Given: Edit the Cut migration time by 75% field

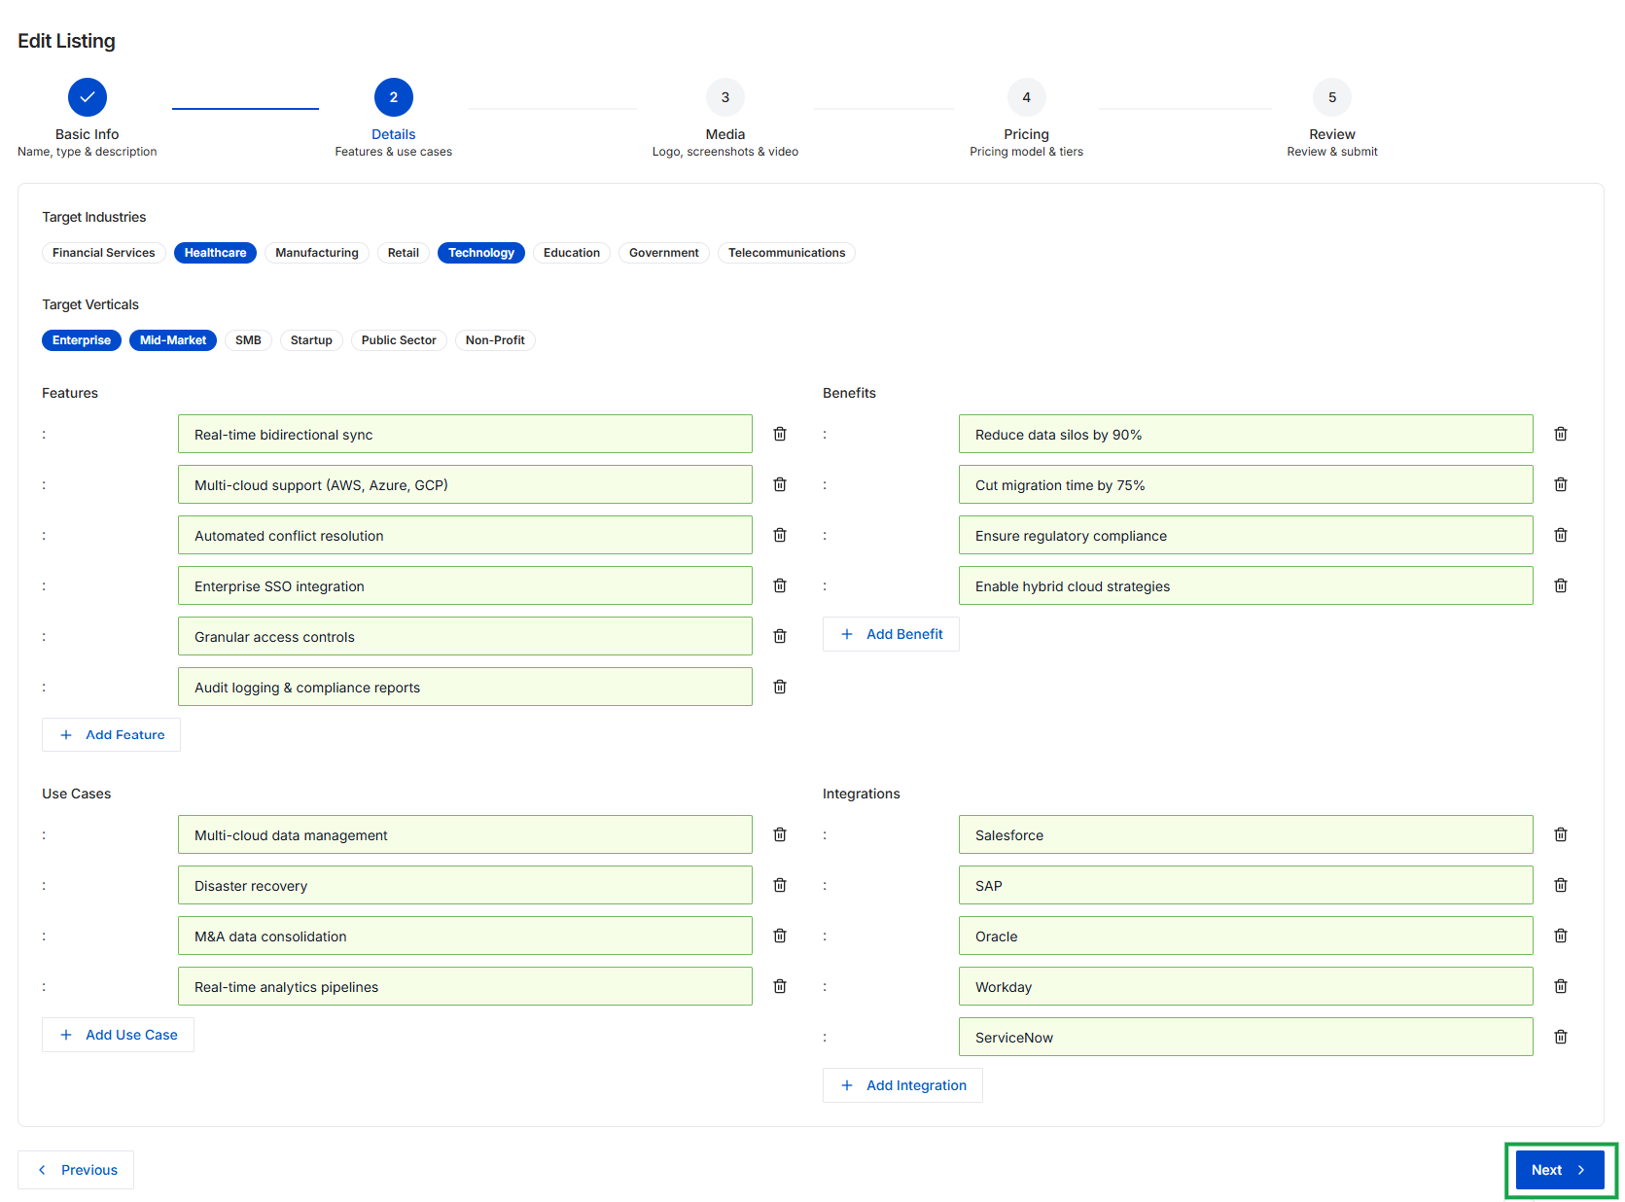Looking at the screenshot, I should 1246,484.
